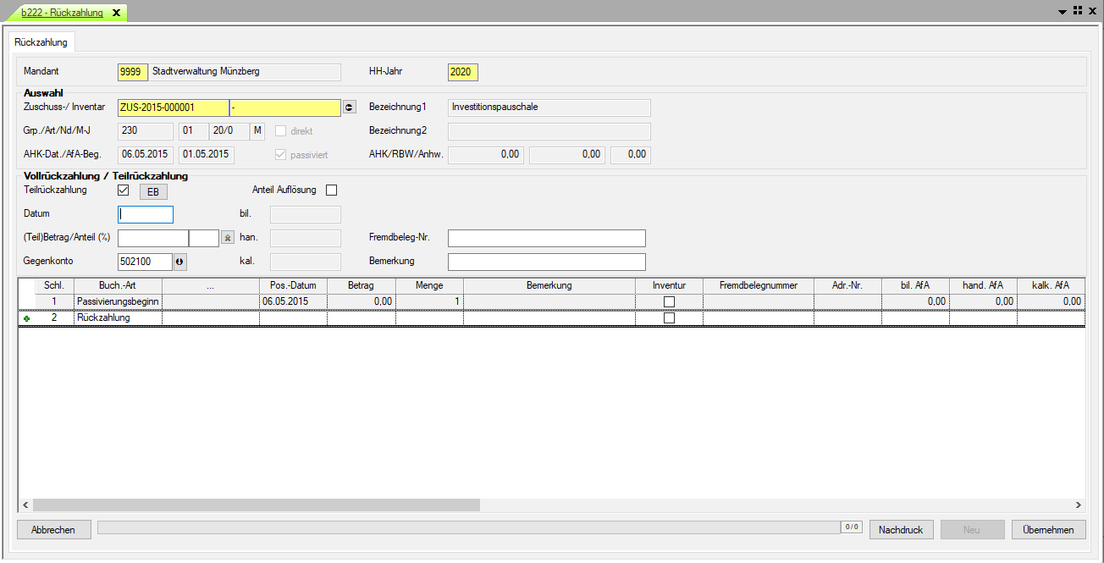Click into the Fremdbeleg-Nr. input field
Screen dimensions: 1104x563
tap(546, 238)
